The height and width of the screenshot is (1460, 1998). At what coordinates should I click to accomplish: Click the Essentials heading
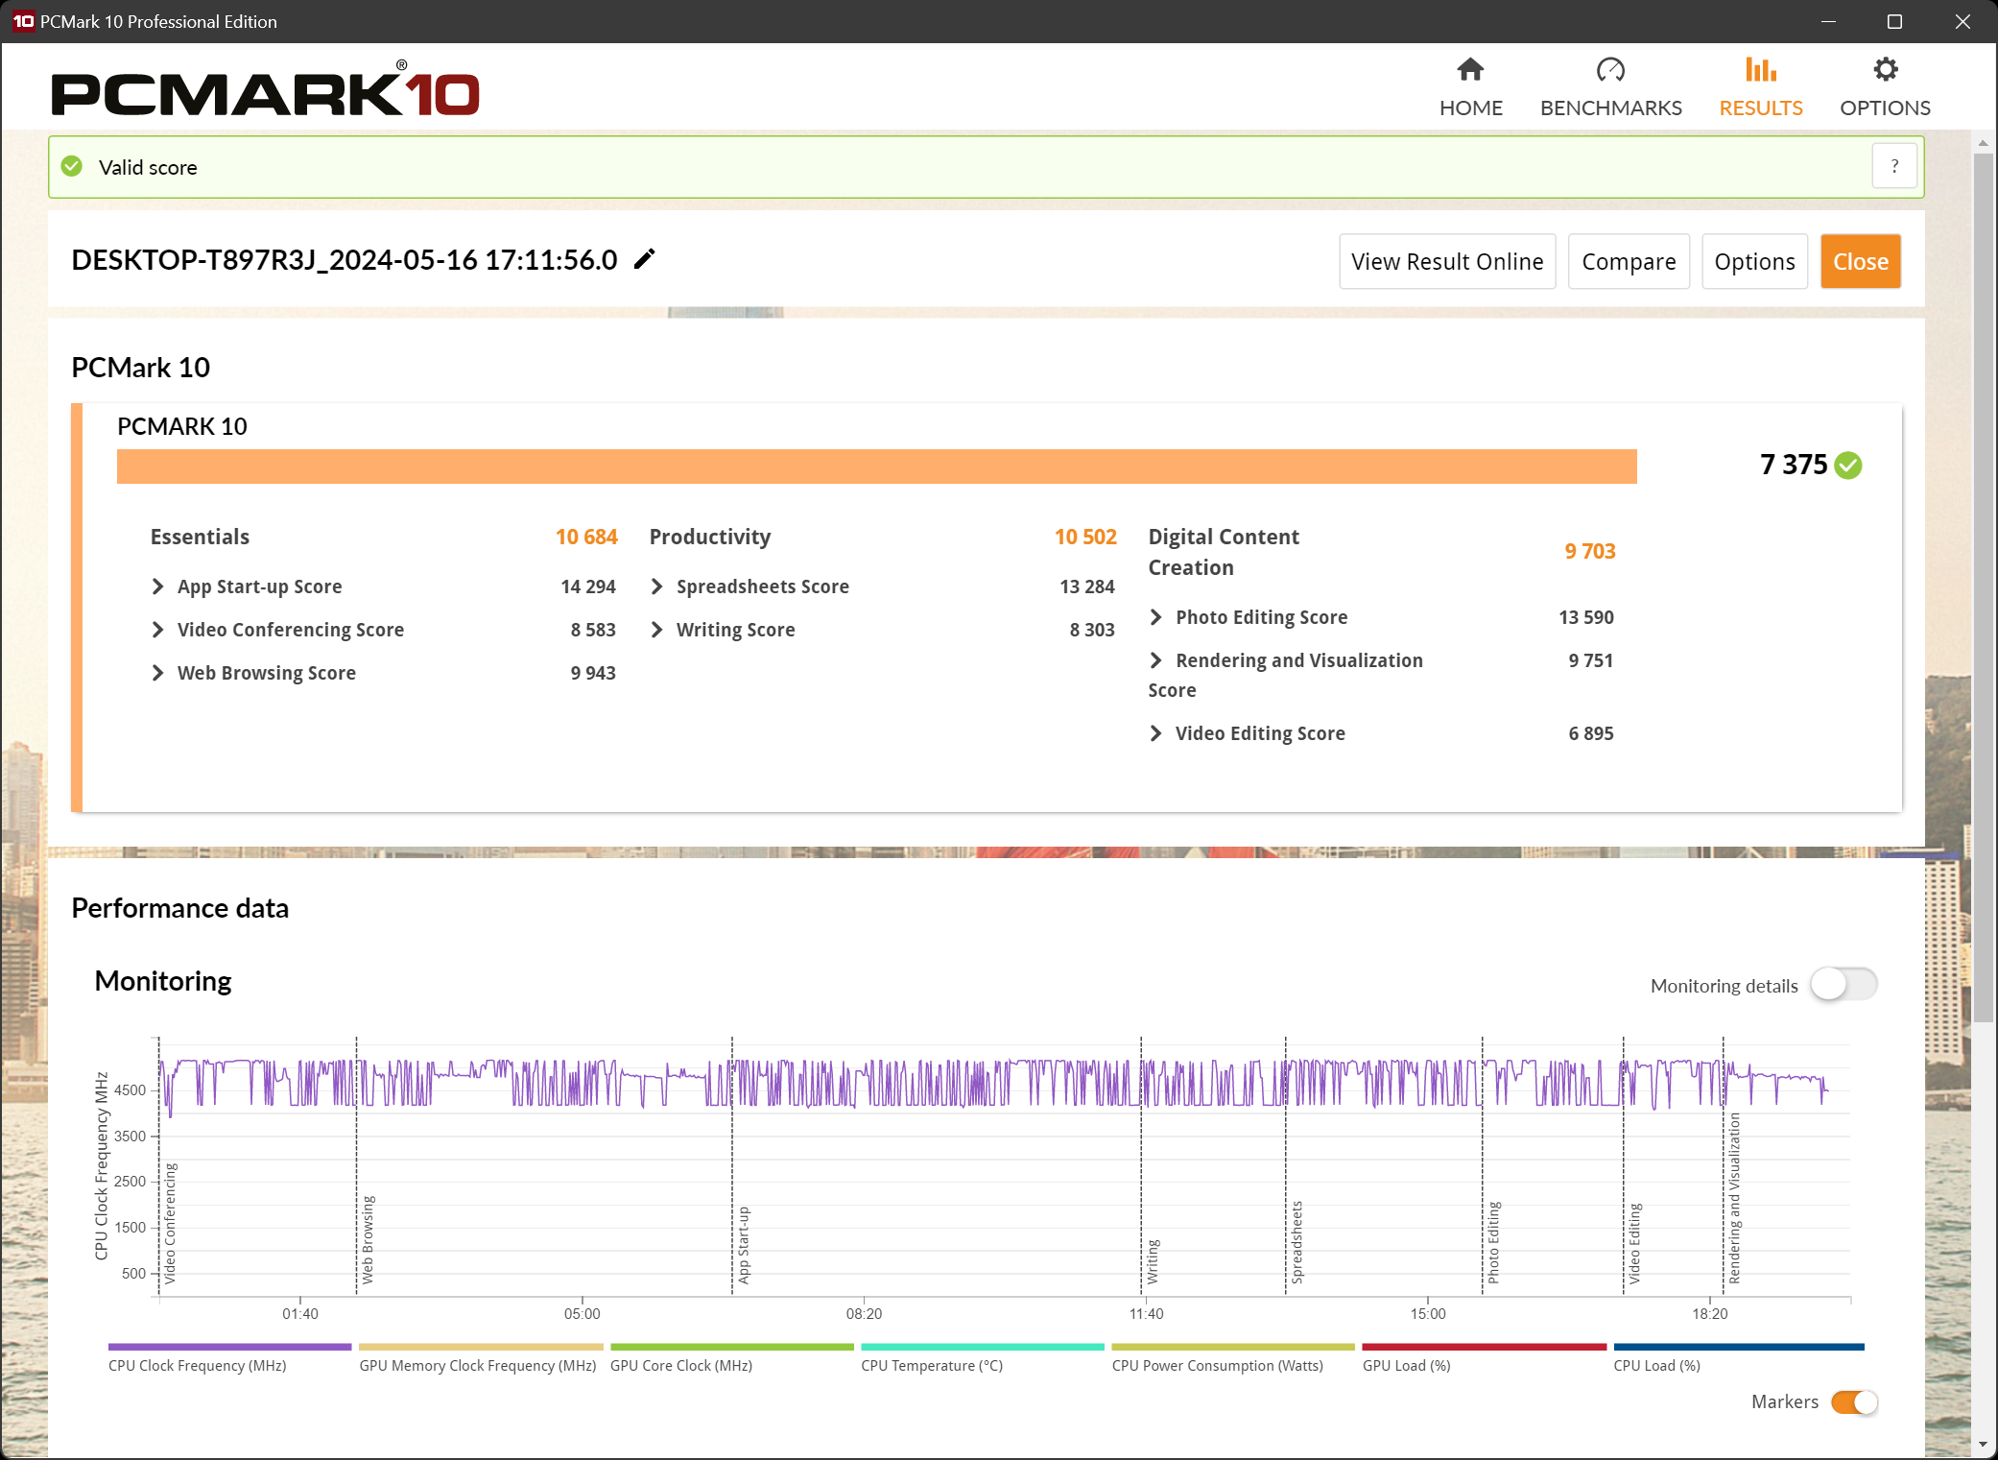tap(200, 537)
